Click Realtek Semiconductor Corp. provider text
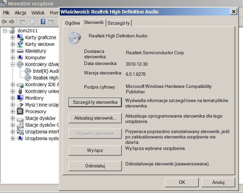The image size is (243, 193). pos(155,53)
